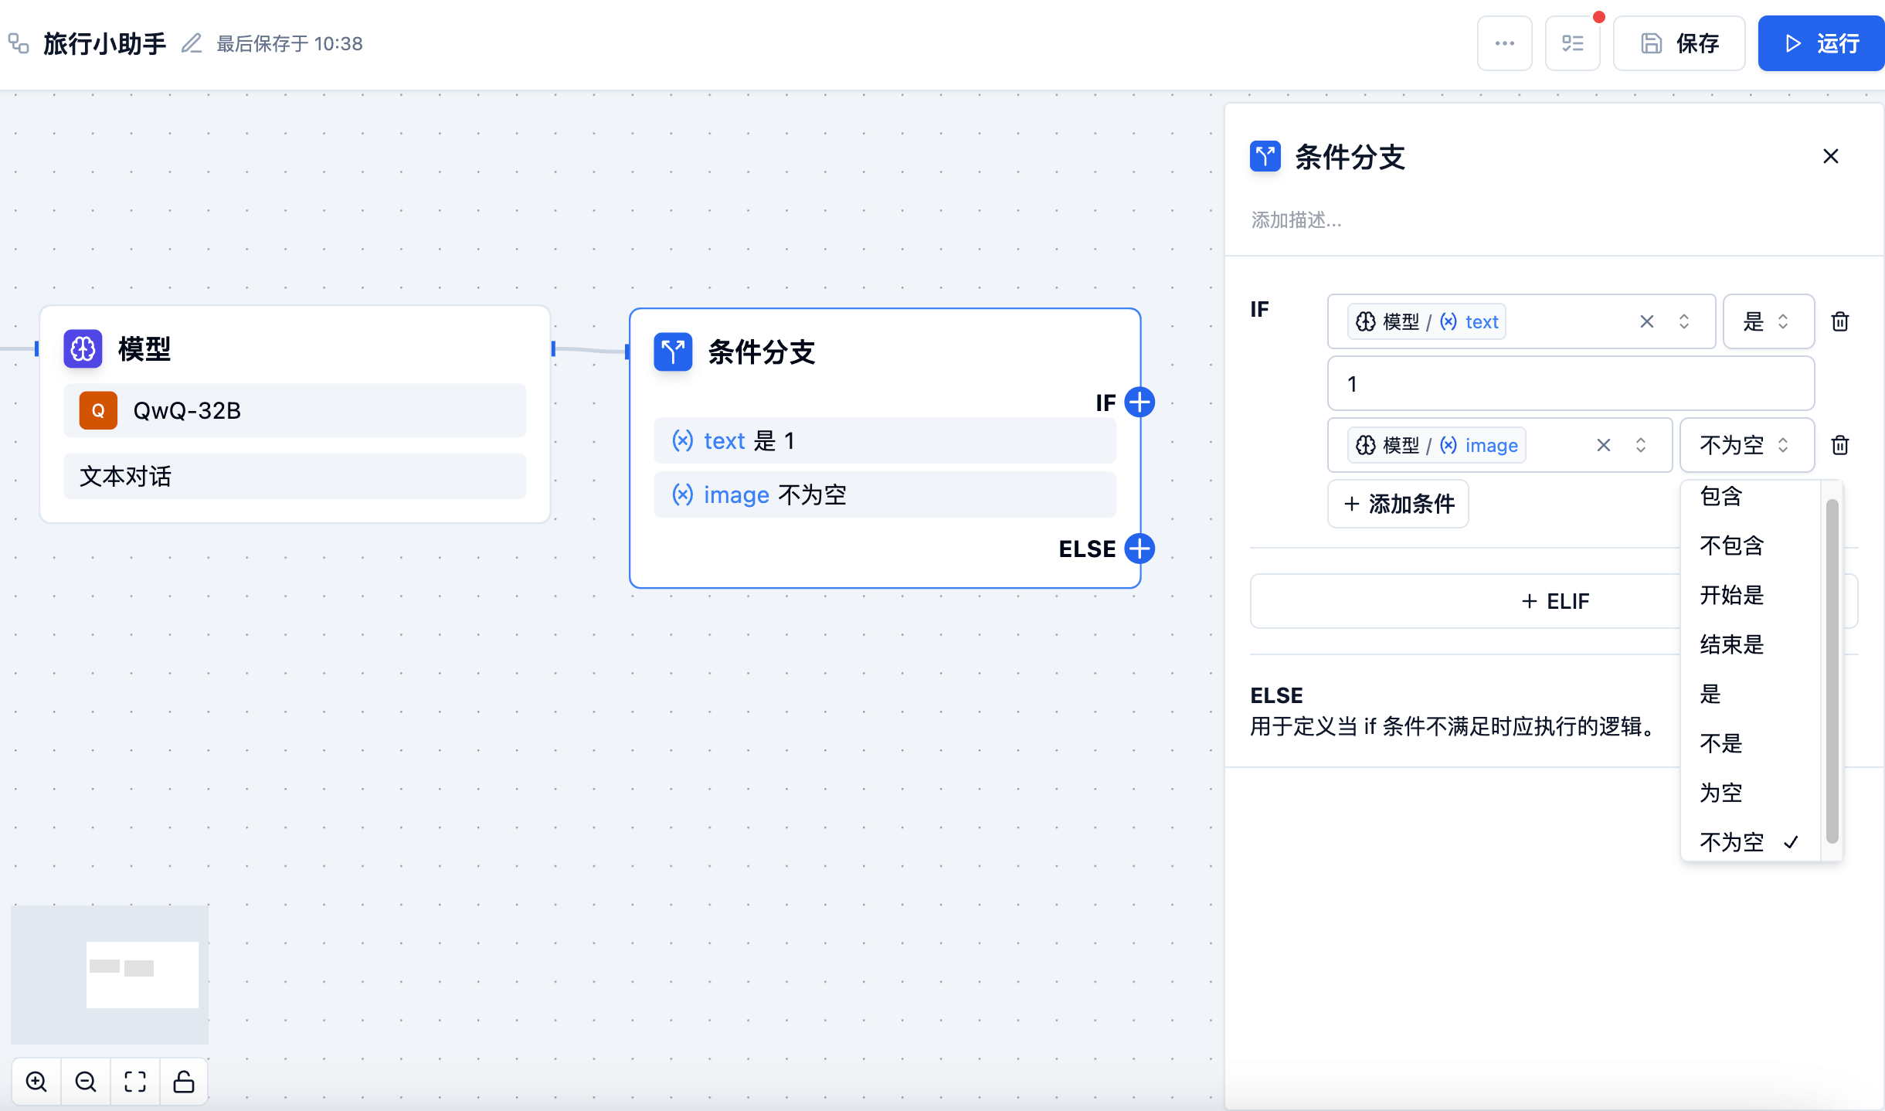Click the ELSE branch plus connector
The width and height of the screenshot is (1885, 1111).
tap(1139, 549)
